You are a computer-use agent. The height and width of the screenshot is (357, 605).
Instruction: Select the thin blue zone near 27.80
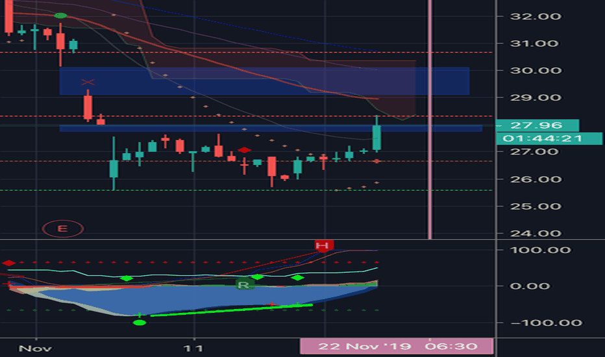[x=271, y=128]
